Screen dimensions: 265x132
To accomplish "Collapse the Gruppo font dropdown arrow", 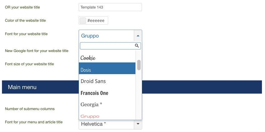I will point(138,36).
